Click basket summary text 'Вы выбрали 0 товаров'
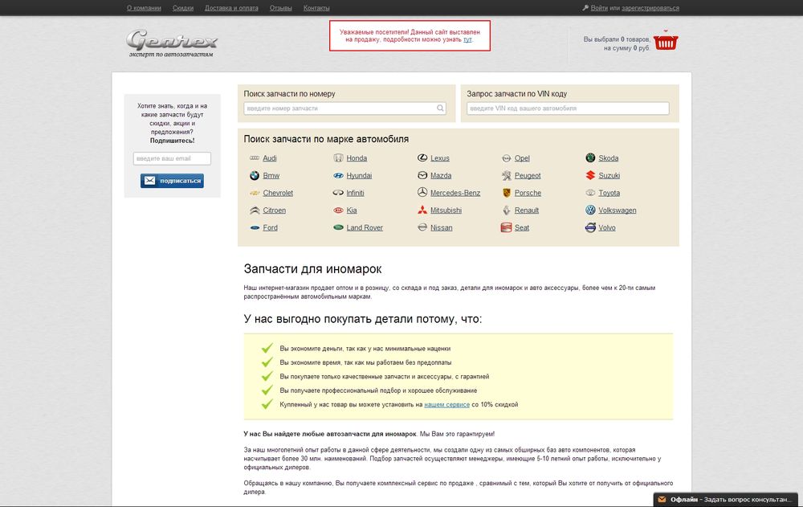The image size is (803, 507). pyautogui.click(x=617, y=39)
